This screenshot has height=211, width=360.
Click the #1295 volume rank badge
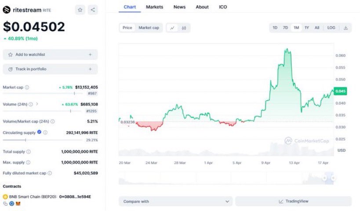pos(91,111)
